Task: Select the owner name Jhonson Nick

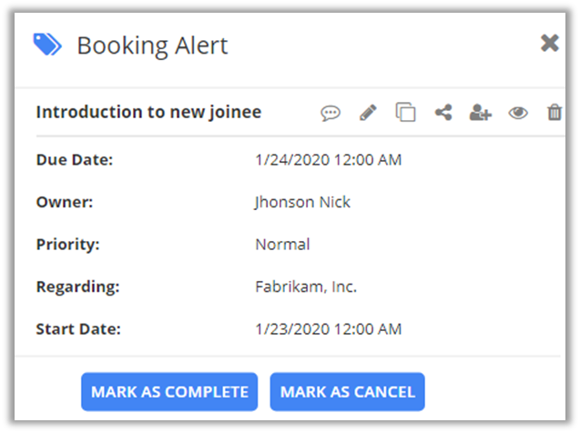Action: tap(302, 202)
